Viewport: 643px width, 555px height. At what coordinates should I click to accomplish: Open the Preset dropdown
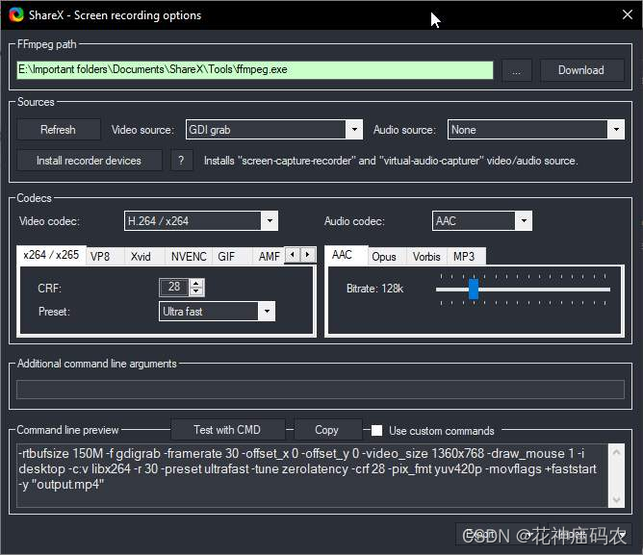tap(217, 312)
